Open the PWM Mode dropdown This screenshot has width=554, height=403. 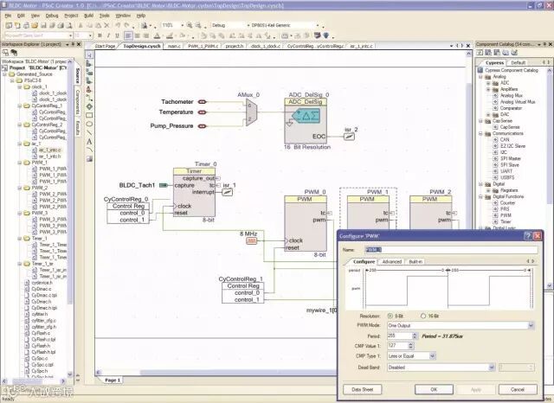click(x=531, y=325)
